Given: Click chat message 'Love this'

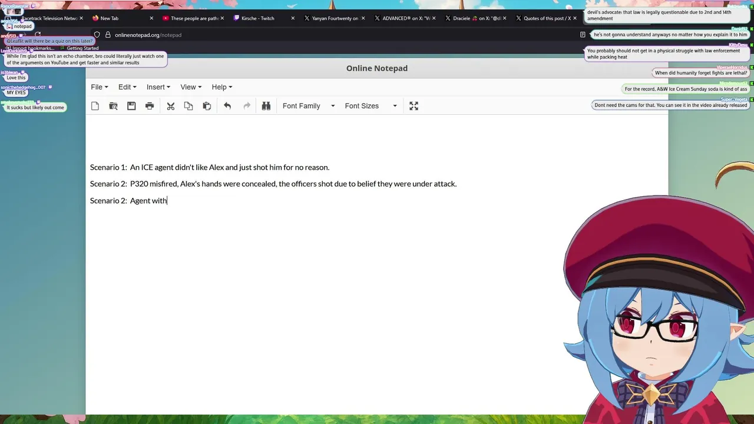Looking at the screenshot, I should pyautogui.click(x=16, y=78).
